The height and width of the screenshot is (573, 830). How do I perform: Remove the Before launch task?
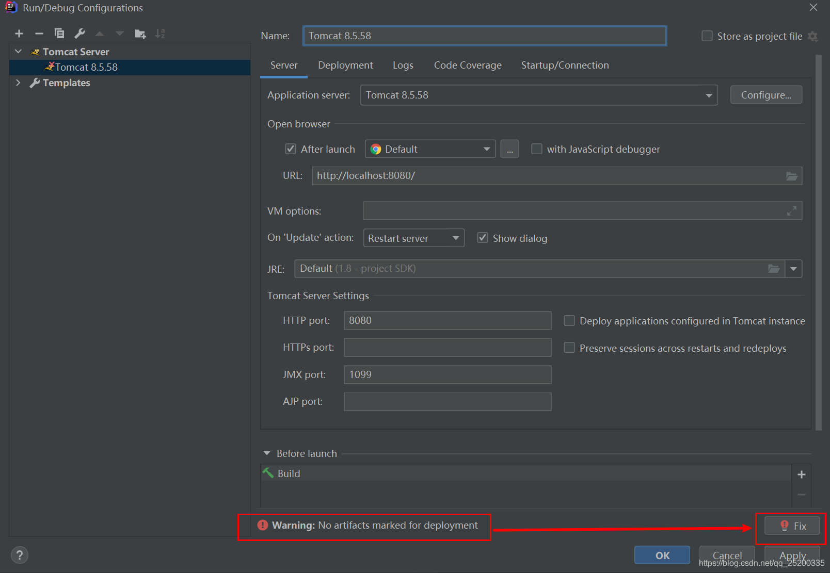802,495
